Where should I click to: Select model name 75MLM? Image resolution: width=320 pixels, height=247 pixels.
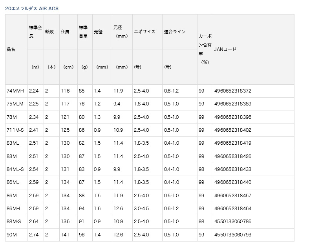pos(15,104)
